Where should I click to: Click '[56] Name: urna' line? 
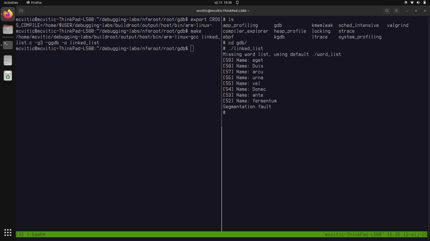[x=243, y=78]
